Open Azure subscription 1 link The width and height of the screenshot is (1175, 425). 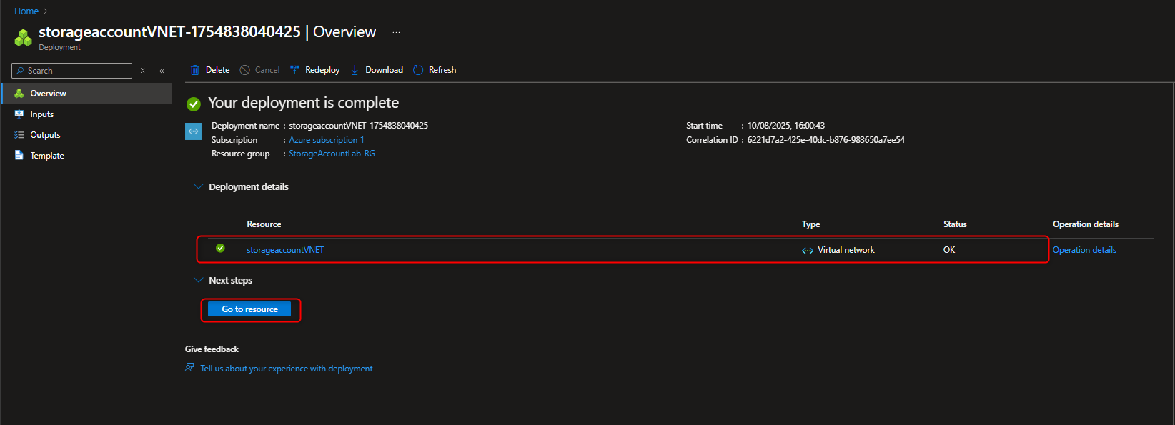pyautogui.click(x=327, y=140)
